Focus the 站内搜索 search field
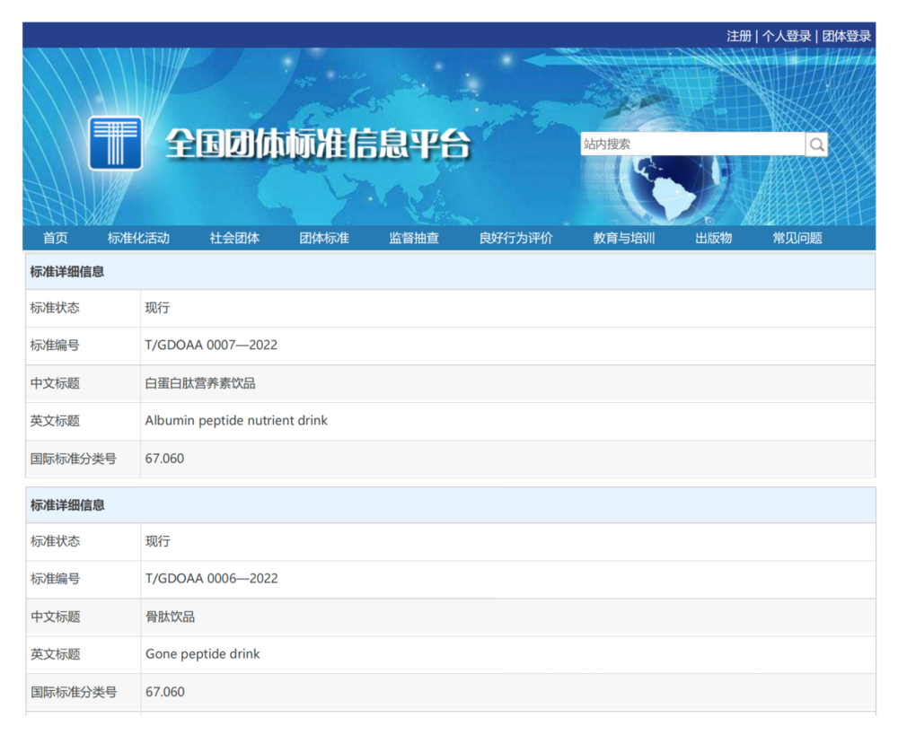 (692, 144)
